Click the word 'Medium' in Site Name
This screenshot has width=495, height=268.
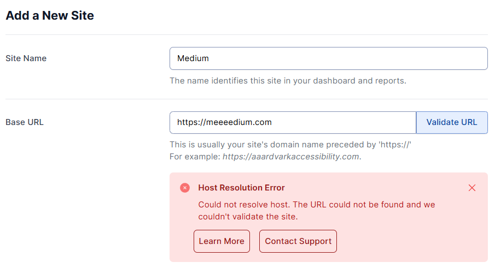(193, 58)
